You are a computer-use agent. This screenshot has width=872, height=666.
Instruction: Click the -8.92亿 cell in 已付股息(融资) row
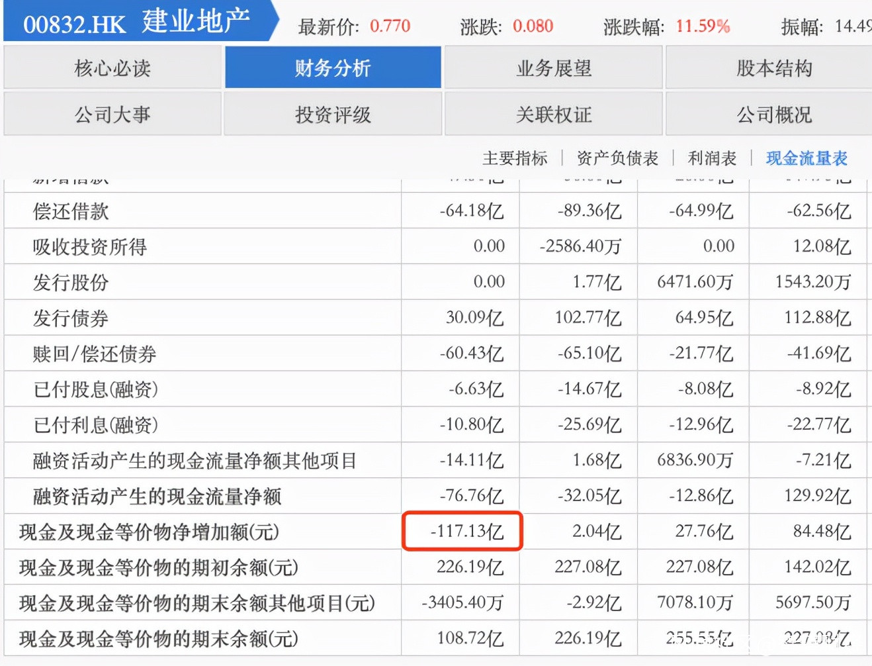(824, 389)
